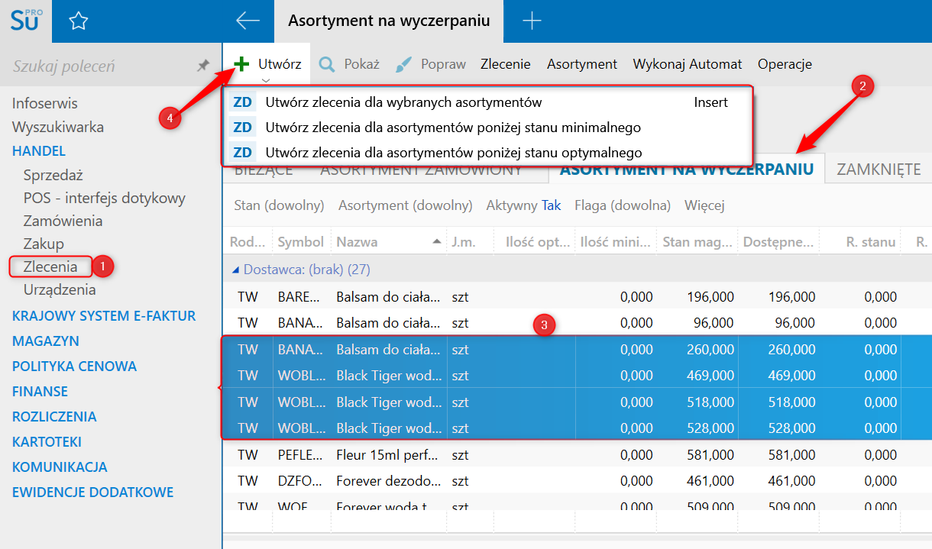932x549 pixels.
Task: Click the Pokaż magnifier icon
Action: [327, 64]
